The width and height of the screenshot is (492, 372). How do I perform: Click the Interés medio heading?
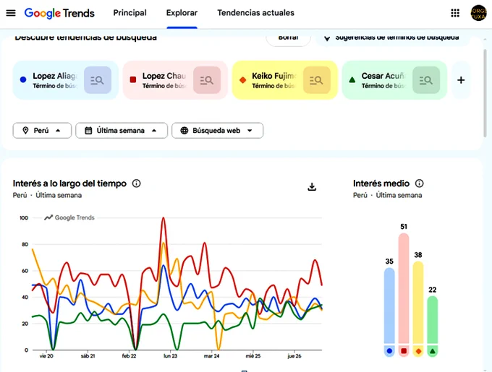pyautogui.click(x=381, y=183)
